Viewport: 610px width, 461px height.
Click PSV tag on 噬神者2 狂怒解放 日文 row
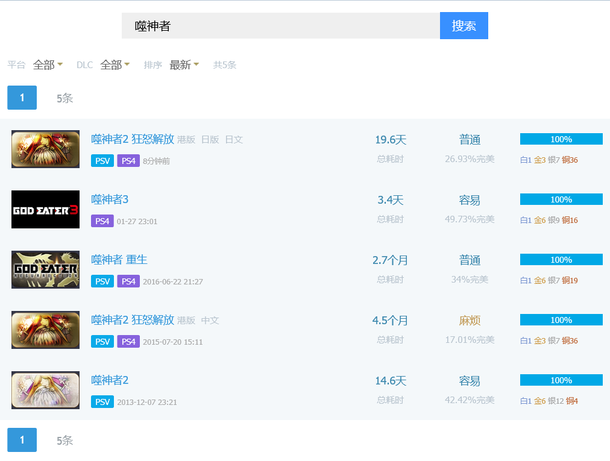[102, 161]
